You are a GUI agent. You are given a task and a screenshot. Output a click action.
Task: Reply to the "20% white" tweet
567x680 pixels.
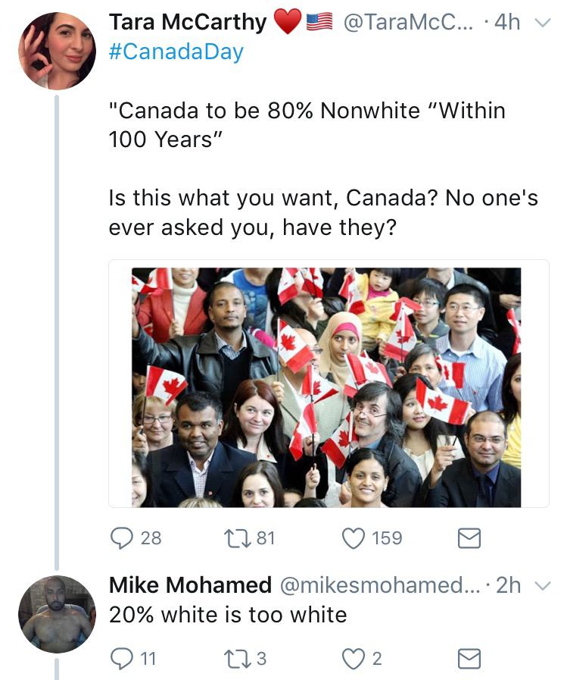tap(122, 659)
